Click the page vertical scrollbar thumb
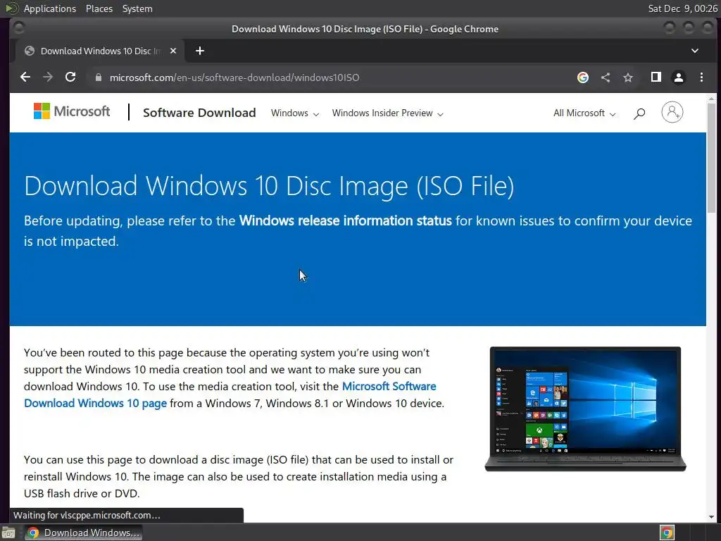Screen dimensions: 721x541 [x=711, y=158]
